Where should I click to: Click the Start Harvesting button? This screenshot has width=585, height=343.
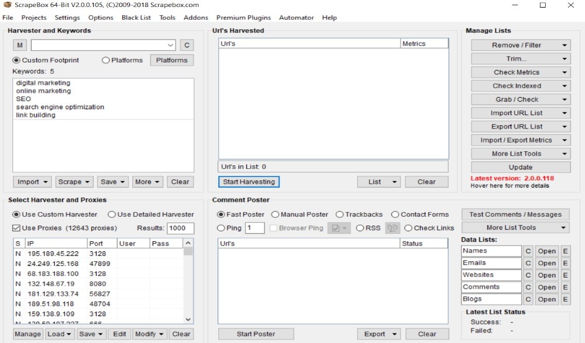coord(249,182)
